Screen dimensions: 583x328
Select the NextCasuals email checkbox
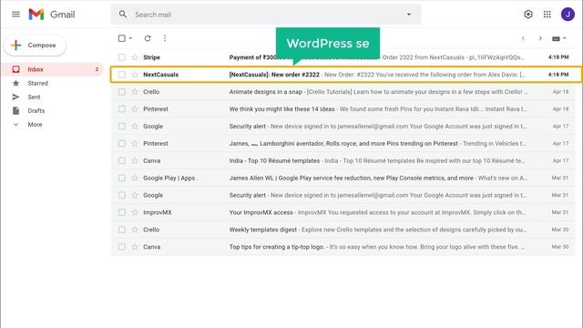tap(121, 75)
